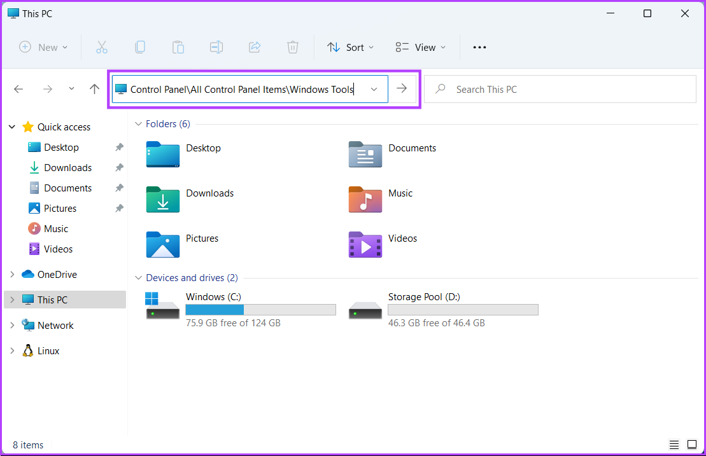Navigate up one folder level
Viewport: 706px width, 456px height.
[95, 89]
